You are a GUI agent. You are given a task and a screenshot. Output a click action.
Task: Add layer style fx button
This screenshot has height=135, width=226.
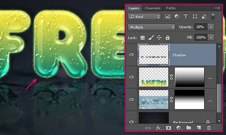pyautogui.click(x=159, y=128)
